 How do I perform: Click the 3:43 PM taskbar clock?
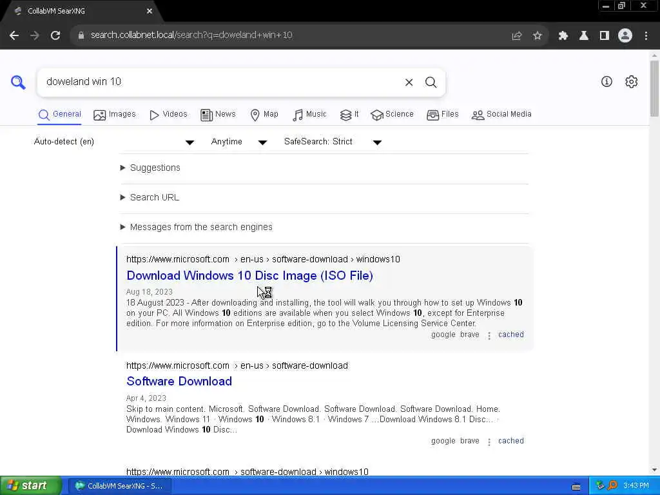(x=636, y=486)
